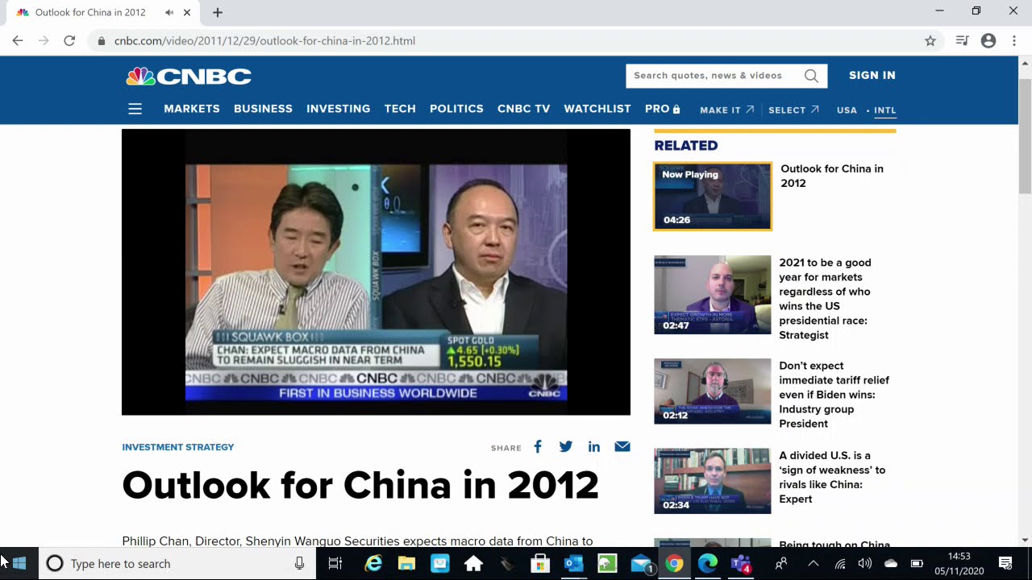1032x580 pixels.
Task: Open 'A divided U.S.' article link
Action: (832, 477)
